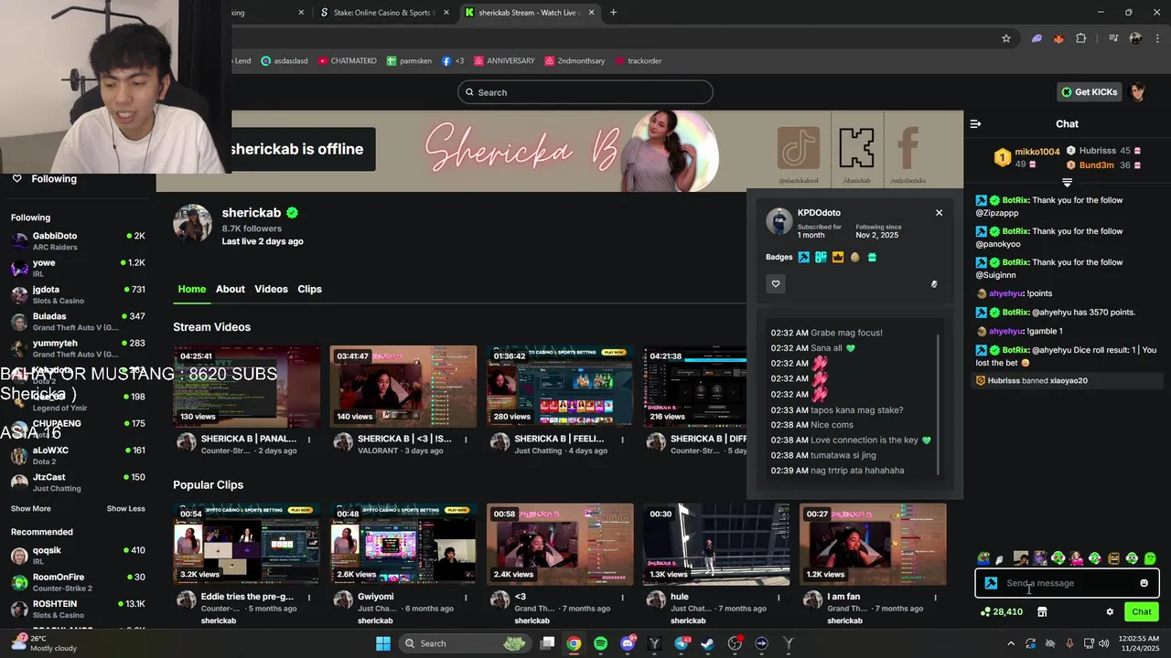Switch to the Home tab of shericka's channel

pyautogui.click(x=192, y=289)
